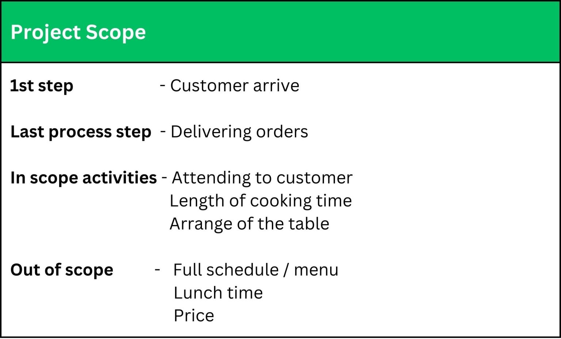Select the bold 1st step label
The height and width of the screenshot is (339, 561).
click(42, 86)
